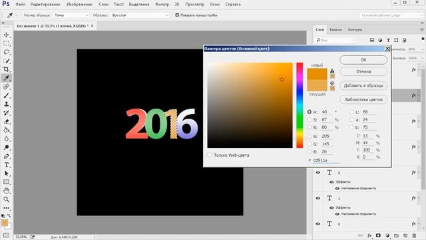Select the Brush tool
The image size is (426, 240).
tap(7, 95)
